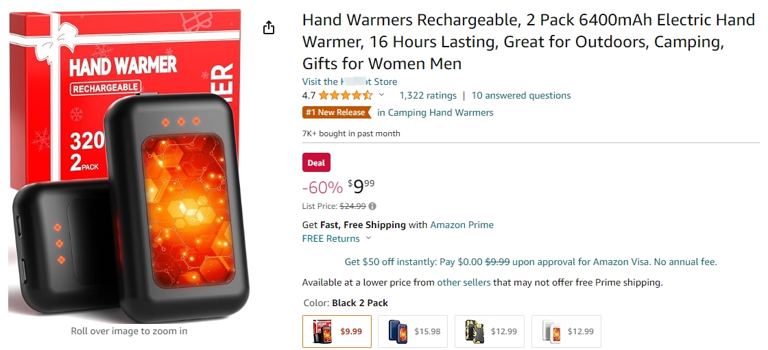Image resolution: width=768 pixels, height=350 pixels.
Task: Expand the FREE Returns details chevron
Action: tap(368, 238)
